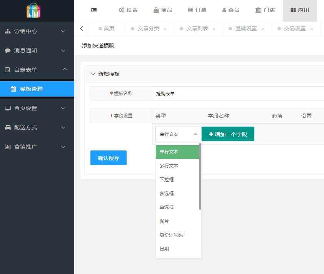Select 多行文本 from the type list

click(x=169, y=166)
